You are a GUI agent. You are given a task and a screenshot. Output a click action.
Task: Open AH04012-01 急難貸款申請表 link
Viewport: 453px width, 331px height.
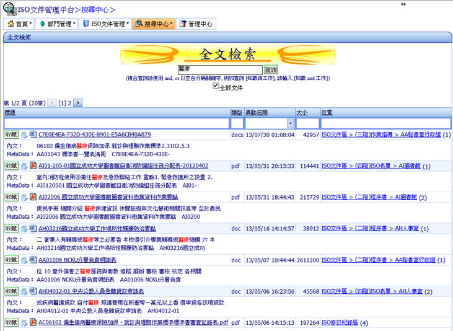(91, 291)
